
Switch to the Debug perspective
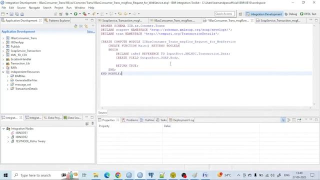click(291, 14)
